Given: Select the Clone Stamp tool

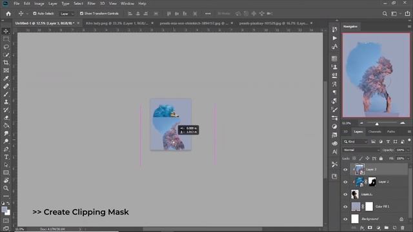Looking at the screenshot, I should pos(6,102).
